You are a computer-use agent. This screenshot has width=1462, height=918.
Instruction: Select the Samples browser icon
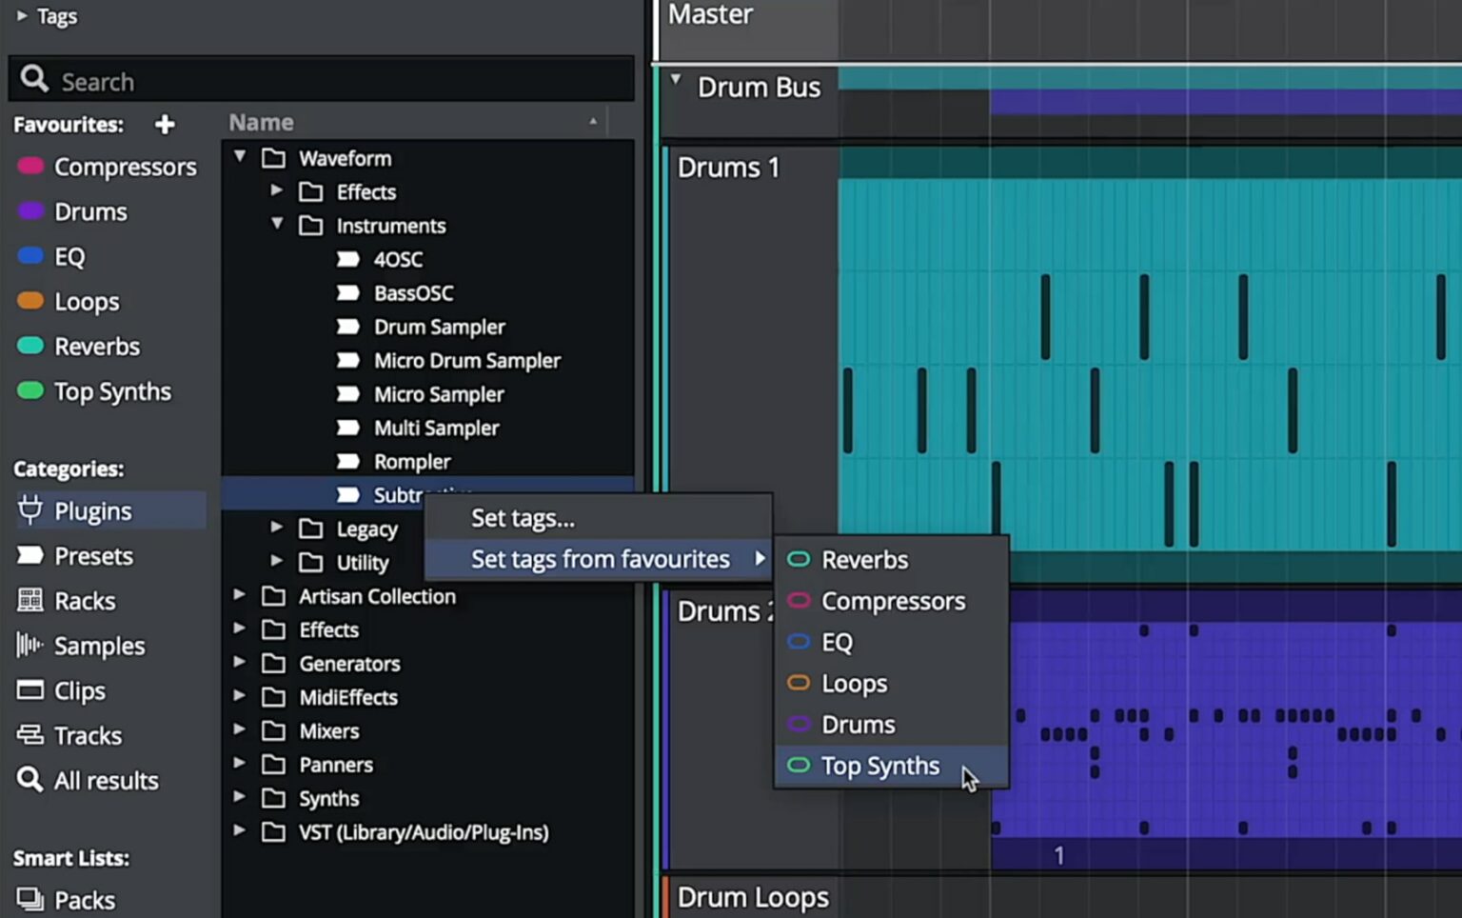coord(30,646)
